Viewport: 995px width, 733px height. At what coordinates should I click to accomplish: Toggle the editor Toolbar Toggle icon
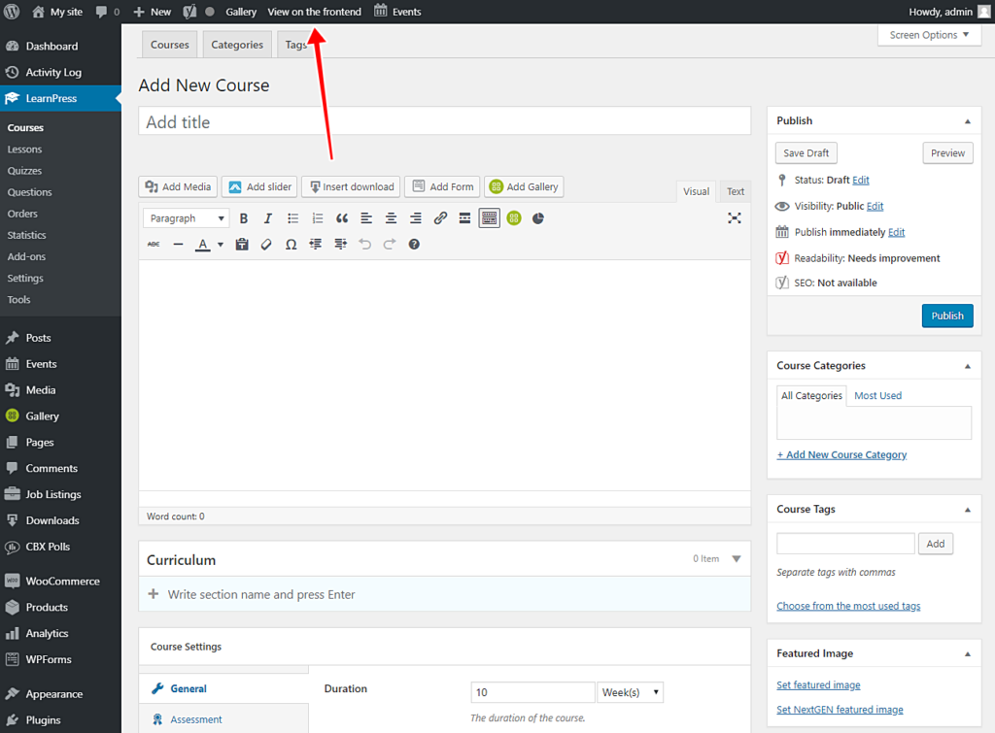pyautogui.click(x=489, y=217)
